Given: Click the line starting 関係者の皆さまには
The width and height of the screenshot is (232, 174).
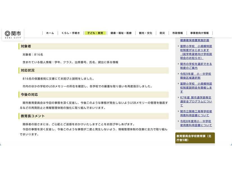Looking at the screenshot, I should pos(79,124).
